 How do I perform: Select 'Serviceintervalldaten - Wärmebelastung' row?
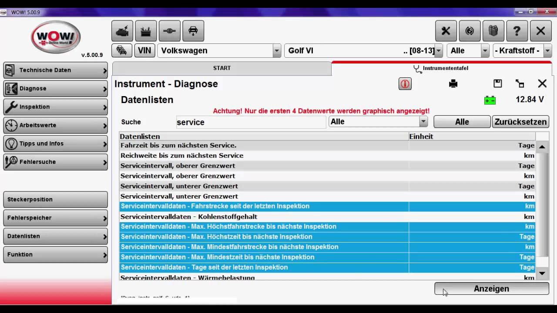click(327, 277)
